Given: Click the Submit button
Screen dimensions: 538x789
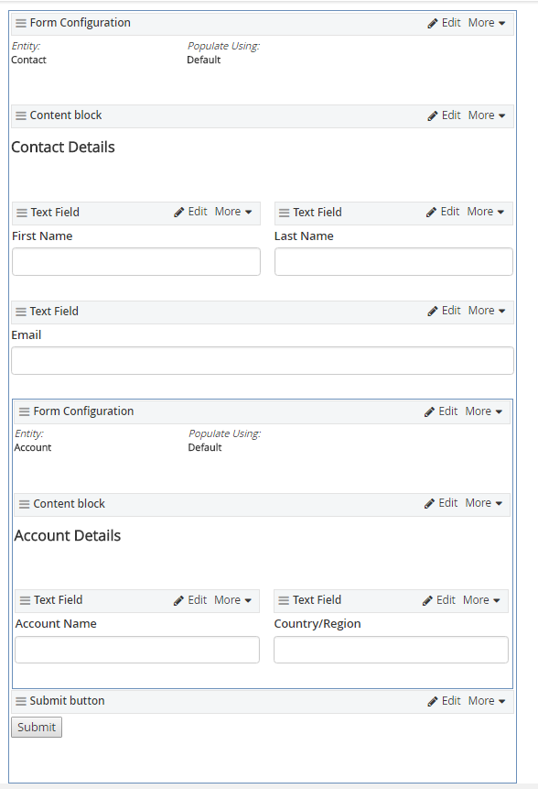Looking at the screenshot, I should (37, 727).
